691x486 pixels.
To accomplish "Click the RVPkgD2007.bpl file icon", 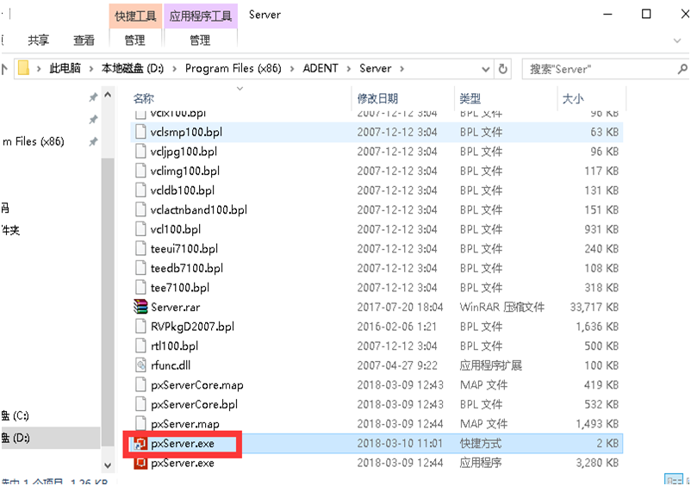I will click(141, 327).
